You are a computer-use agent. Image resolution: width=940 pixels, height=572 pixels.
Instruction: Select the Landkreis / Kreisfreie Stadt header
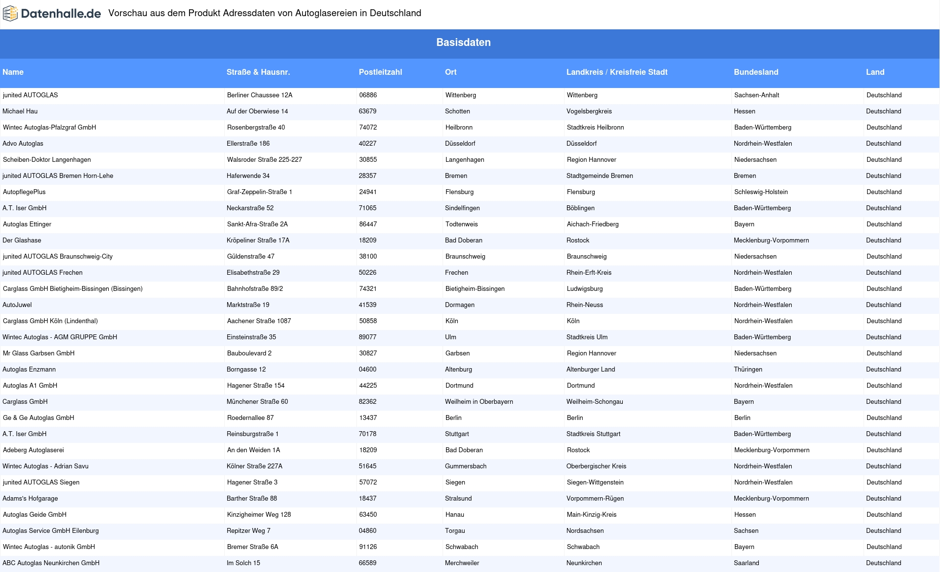(617, 72)
